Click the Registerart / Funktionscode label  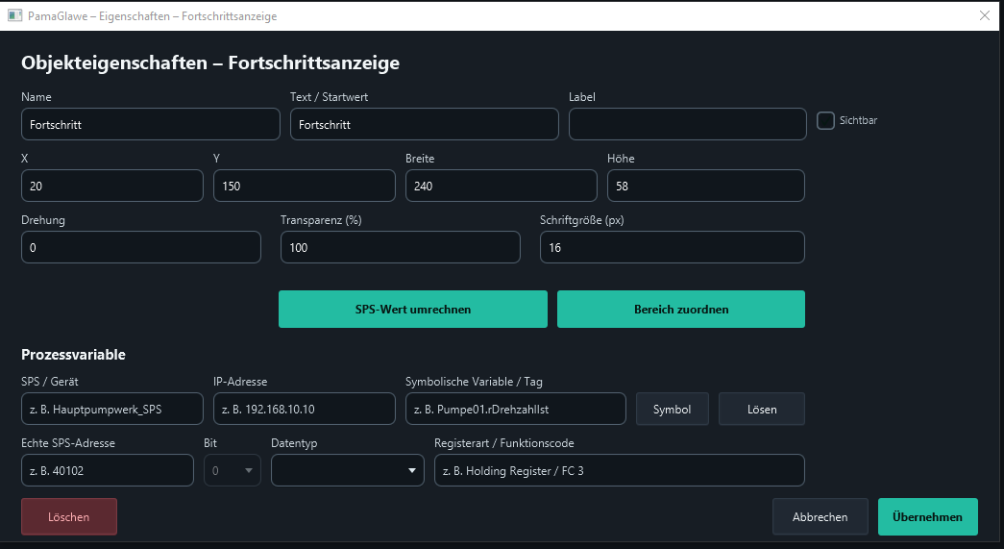(x=503, y=443)
